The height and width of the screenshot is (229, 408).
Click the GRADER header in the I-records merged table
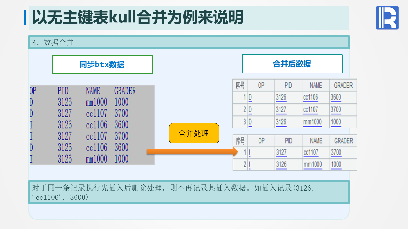point(344,141)
